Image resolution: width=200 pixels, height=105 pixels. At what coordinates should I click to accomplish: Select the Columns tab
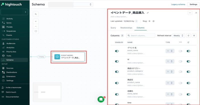[x=140, y=28]
